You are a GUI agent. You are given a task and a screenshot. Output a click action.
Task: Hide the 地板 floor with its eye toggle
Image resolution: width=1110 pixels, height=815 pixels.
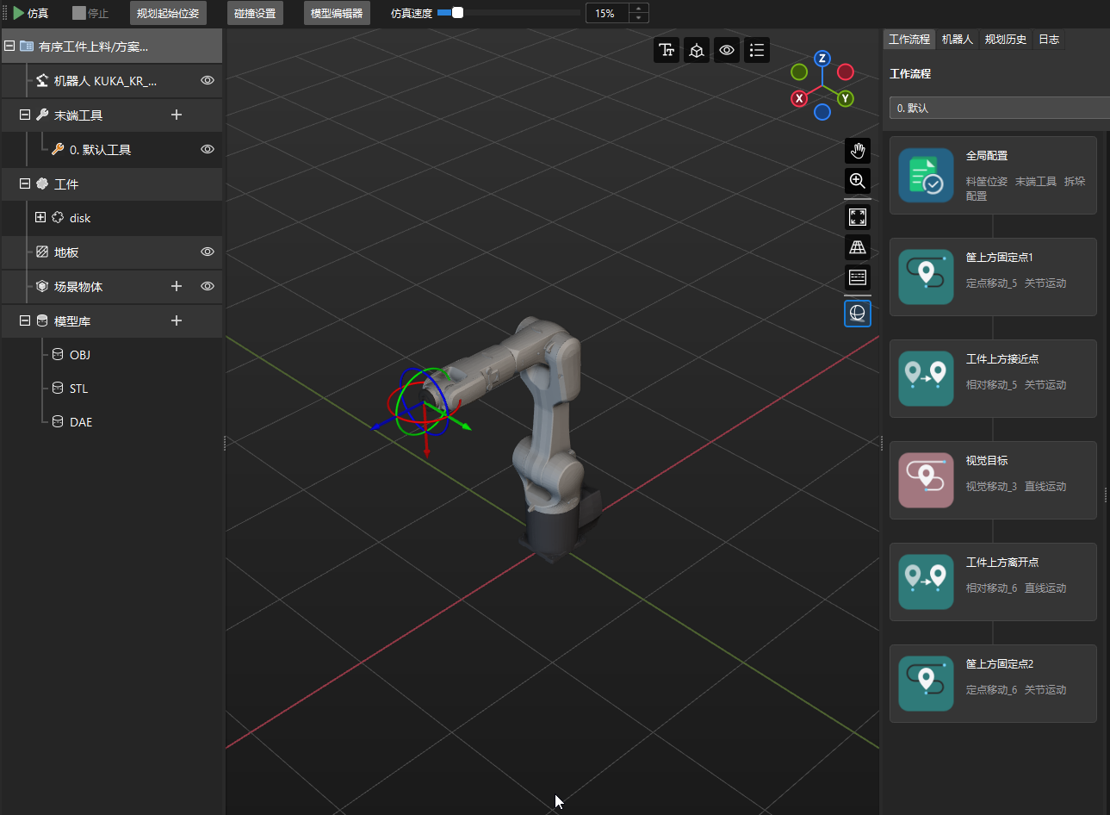[x=207, y=252]
